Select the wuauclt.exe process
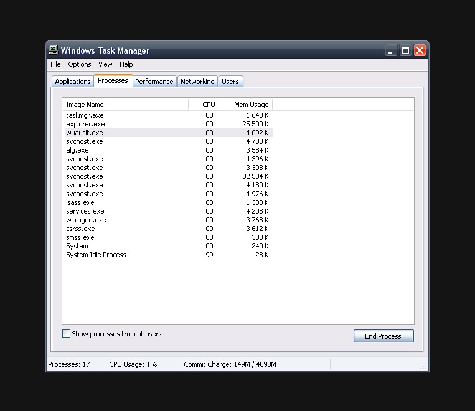This screenshot has height=411, width=475. [x=169, y=133]
